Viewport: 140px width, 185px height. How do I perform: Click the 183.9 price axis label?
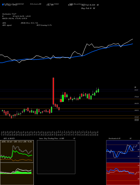coord(136,90)
